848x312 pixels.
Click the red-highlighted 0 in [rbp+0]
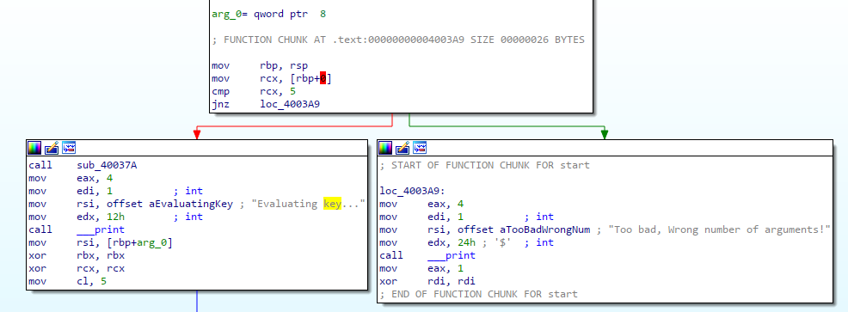click(323, 79)
